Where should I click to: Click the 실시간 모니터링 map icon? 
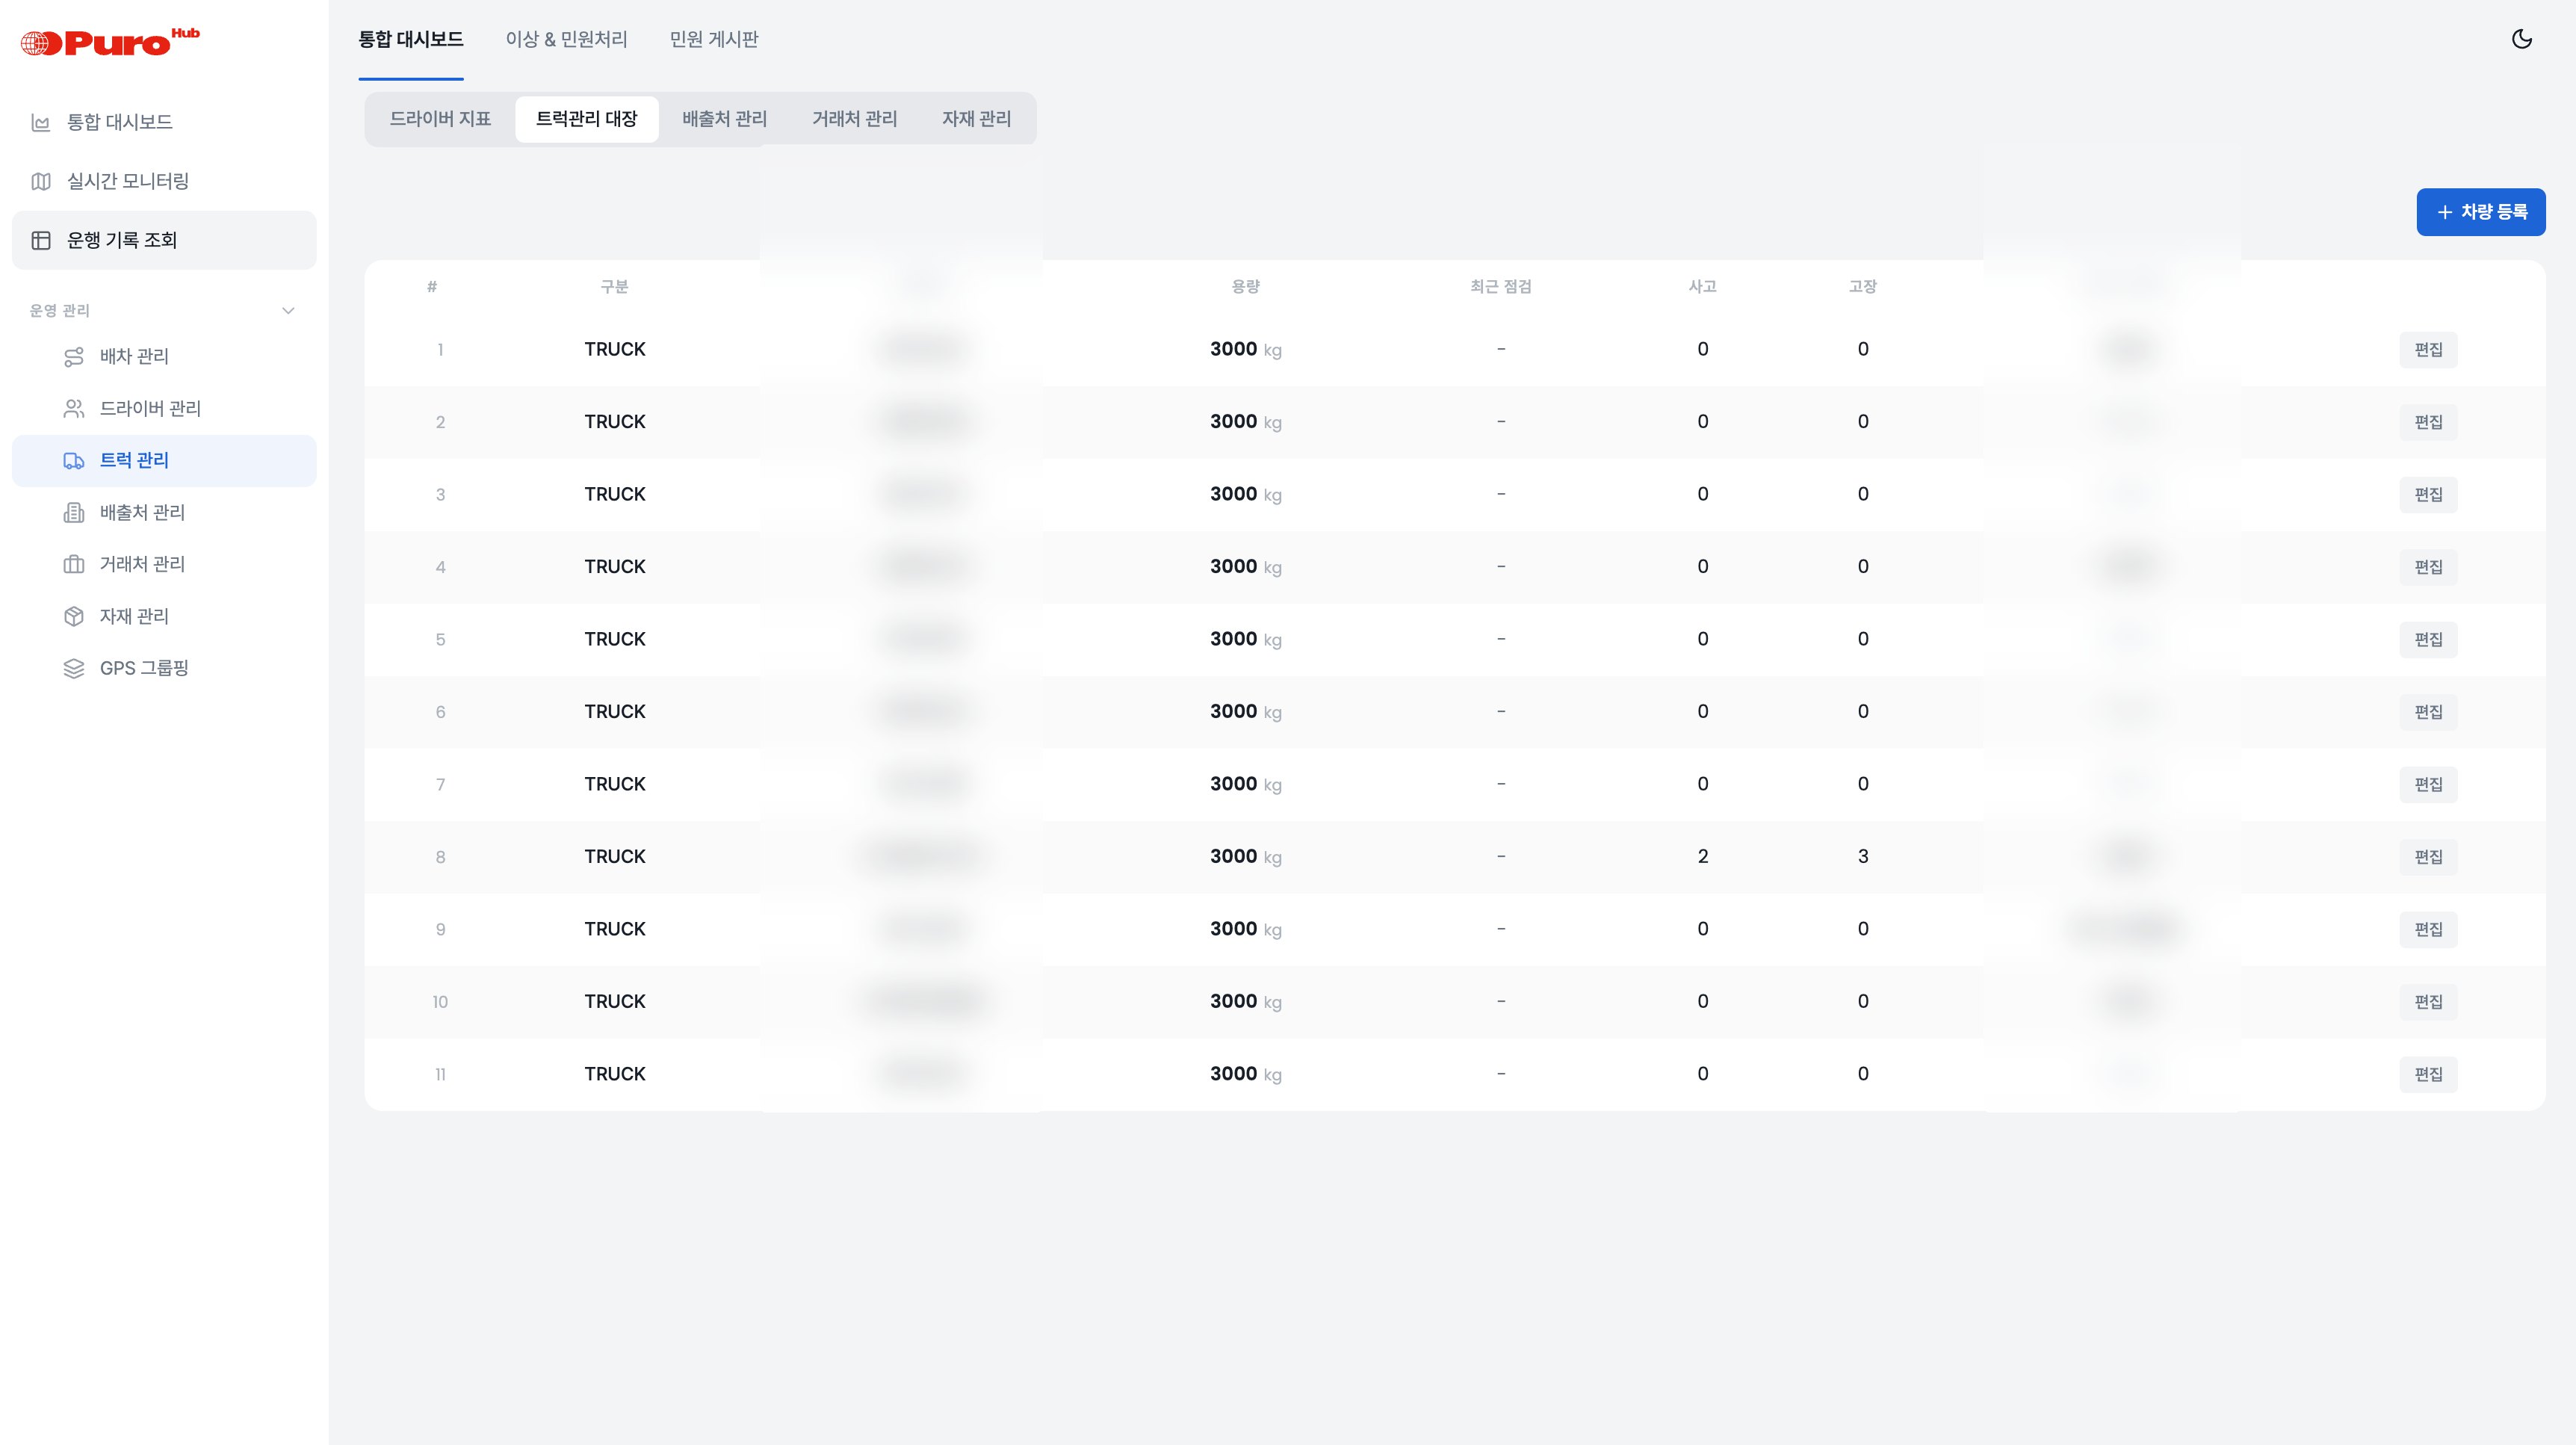coord(41,181)
